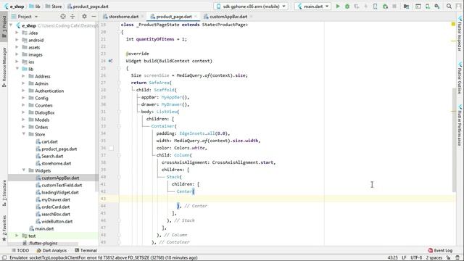This screenshot has height=261, width=464.
Task: Expand the android folder
Action: coord(17,40)
